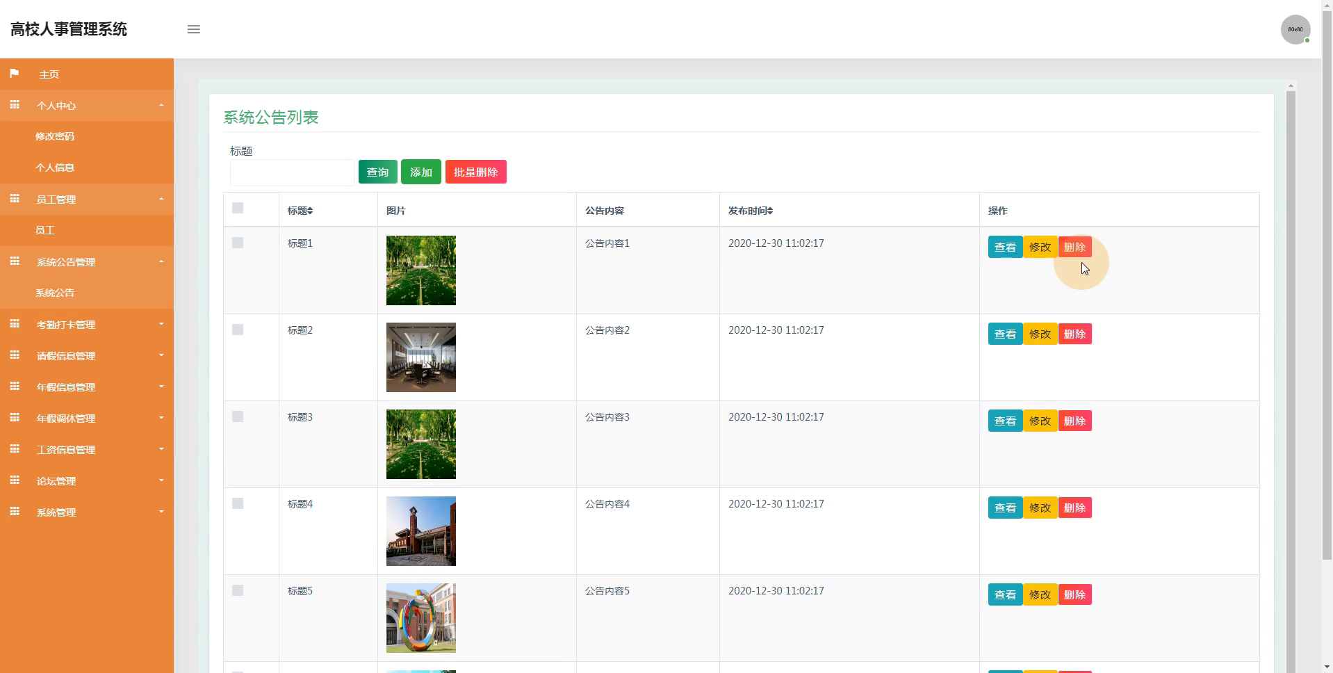Sort by the 发布时间 column header
The height and width of the screenshot is (673, 1333).
pos(751,211)
